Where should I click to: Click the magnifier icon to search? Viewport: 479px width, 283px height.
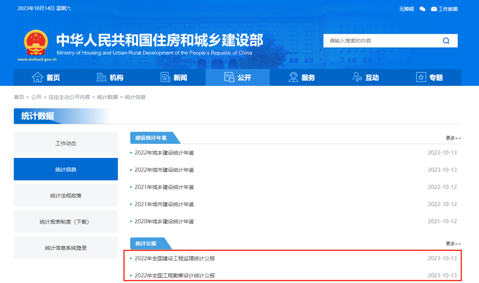446,40
